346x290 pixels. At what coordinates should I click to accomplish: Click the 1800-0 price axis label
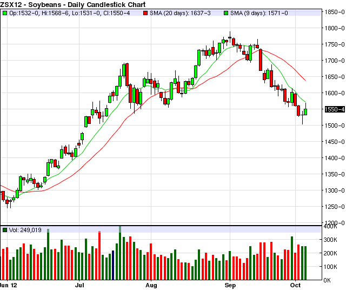point(335,28)
